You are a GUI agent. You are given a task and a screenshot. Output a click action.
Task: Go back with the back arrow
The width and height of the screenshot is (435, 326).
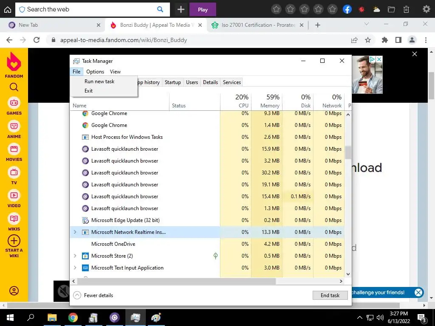pyautogui.click(x=9, y=40)
